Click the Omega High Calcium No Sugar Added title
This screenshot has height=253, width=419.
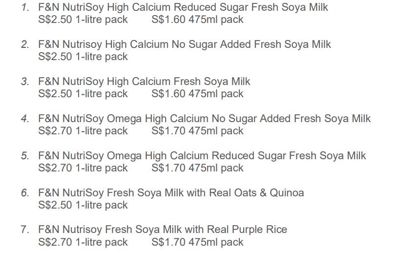pos(205,119)
